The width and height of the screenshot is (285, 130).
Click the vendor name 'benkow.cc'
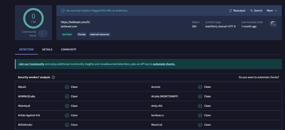[158, 115]
